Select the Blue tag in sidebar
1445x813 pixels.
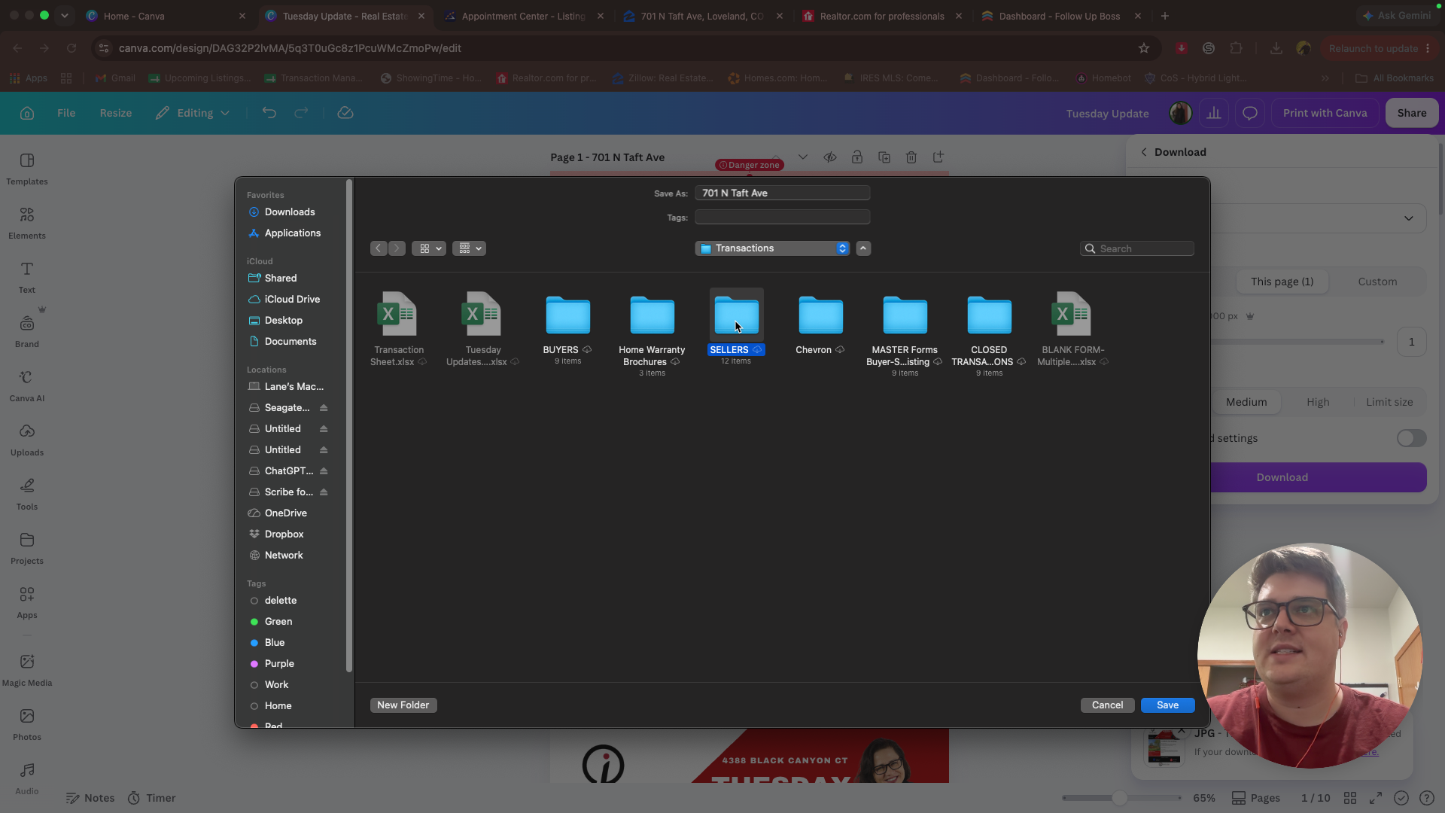pos(275,643)
